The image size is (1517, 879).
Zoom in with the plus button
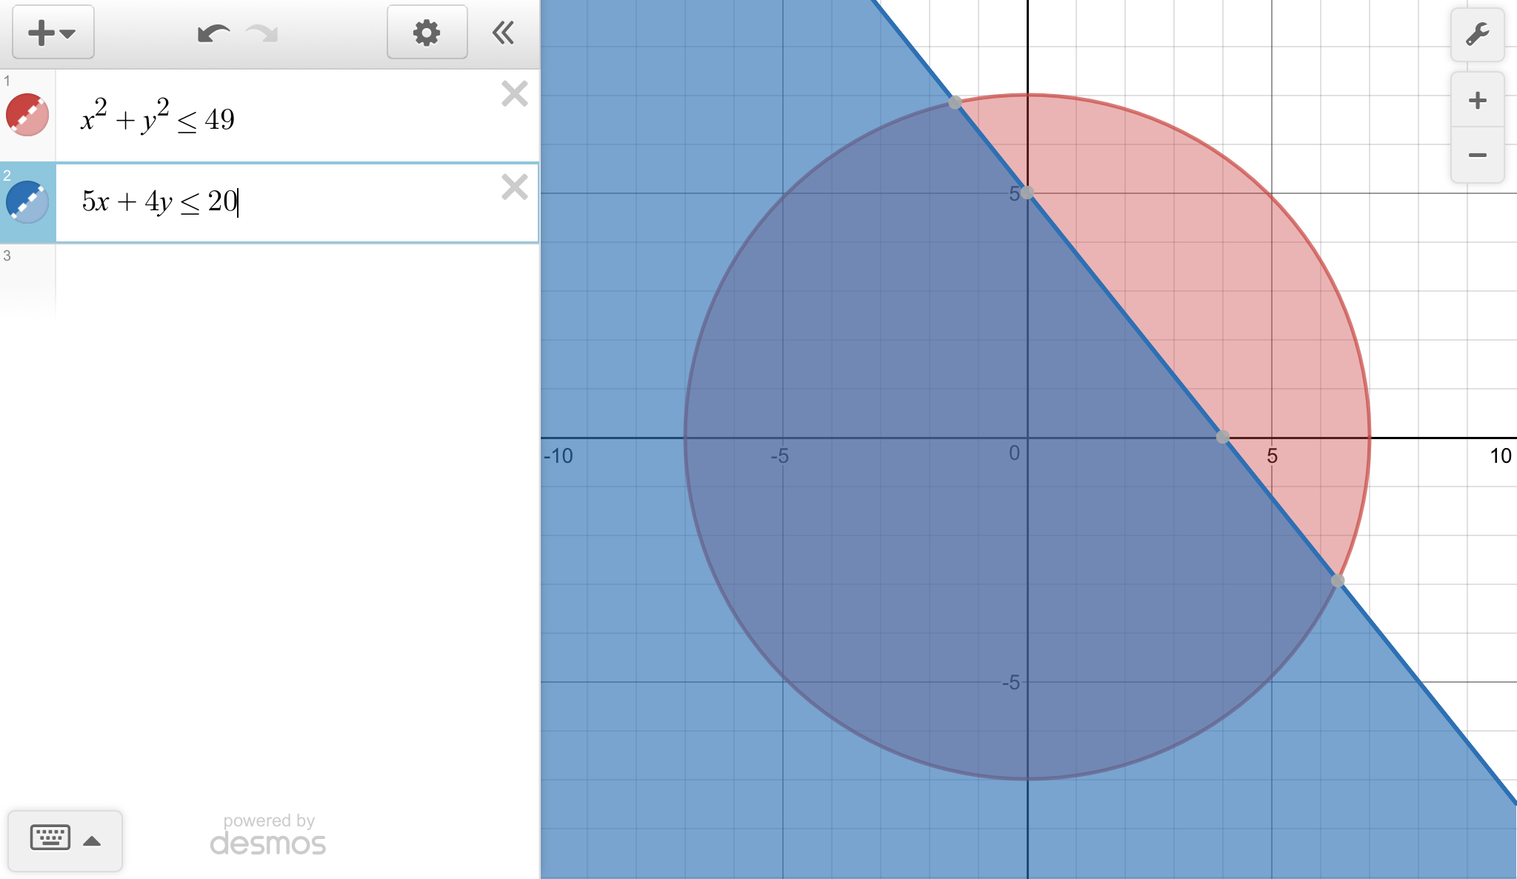tap(1477, 101)
